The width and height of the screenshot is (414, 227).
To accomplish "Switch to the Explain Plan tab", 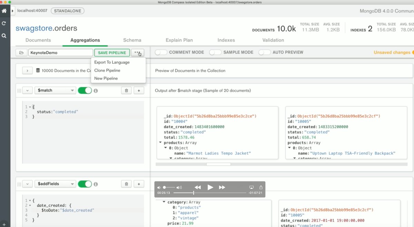I will [179, 40].
